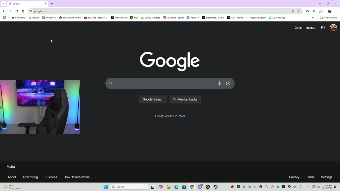Viewport: 340px width, 191px height.
Task: Bookmark this tab with the star
Action: 299,11
